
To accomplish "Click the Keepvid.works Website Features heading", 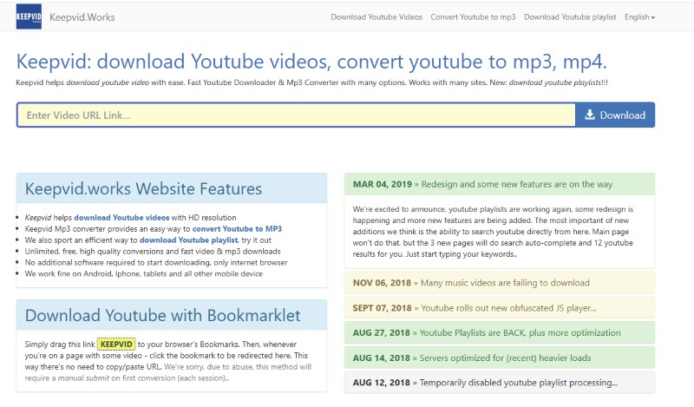I will (x=143, y=189).
